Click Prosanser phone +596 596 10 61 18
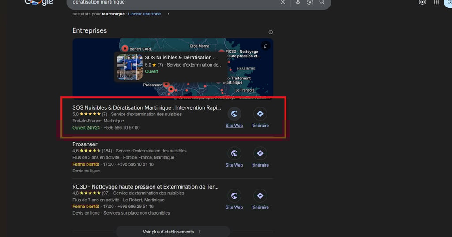452x237 pixels. (136, 164)
